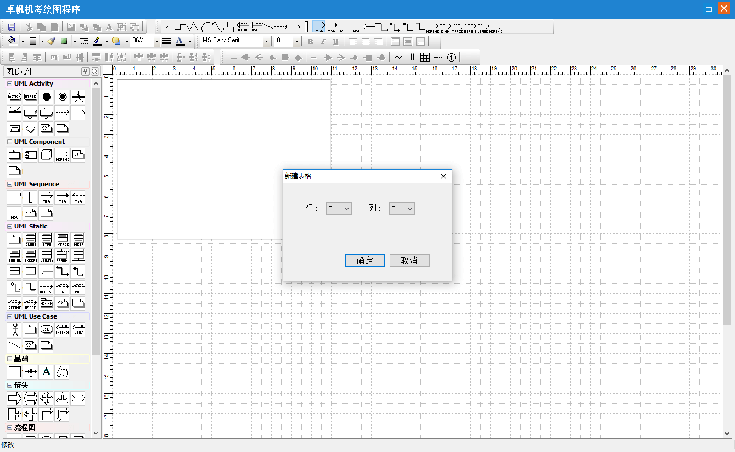Choose the decision diamond shape
735x452 pixels.
31,129
